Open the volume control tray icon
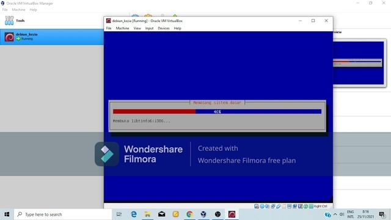The height and width of the screenshot is (220, 391). tap(342, 215)
